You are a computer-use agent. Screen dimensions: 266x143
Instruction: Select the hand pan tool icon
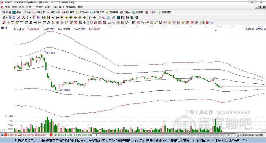click(90, 18)
